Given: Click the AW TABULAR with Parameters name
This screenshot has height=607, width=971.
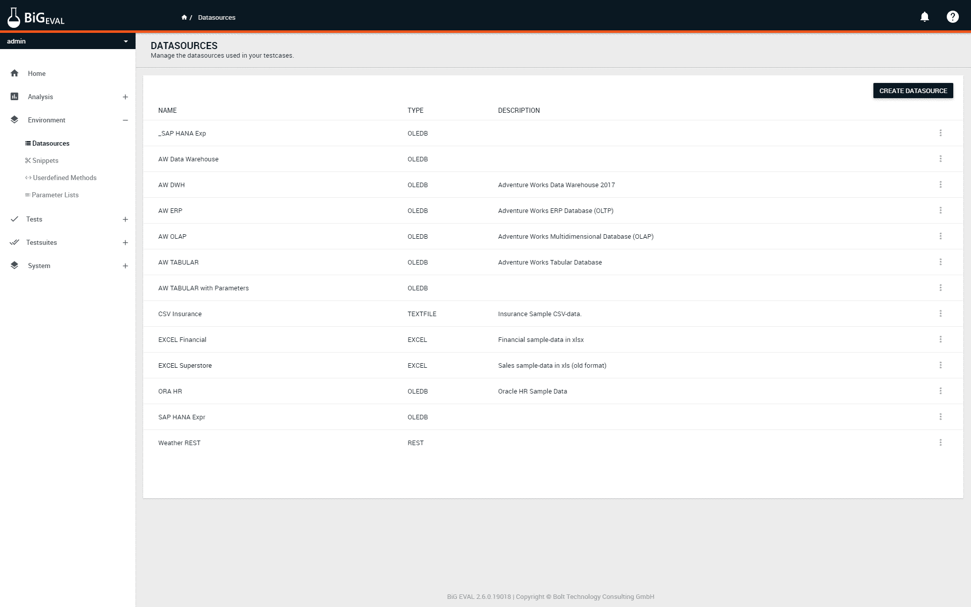Looking at the screenshot, I should [203, 288].
